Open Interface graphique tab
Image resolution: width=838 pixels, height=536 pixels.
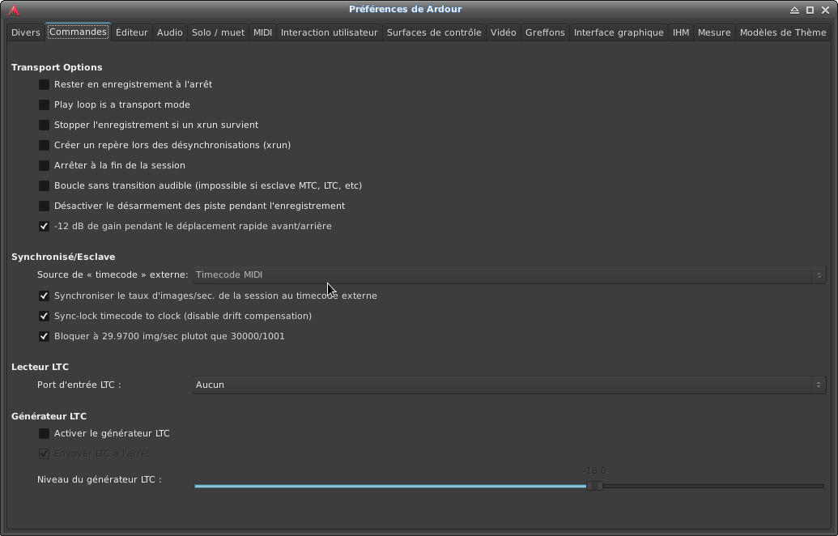tap(619, 32)
